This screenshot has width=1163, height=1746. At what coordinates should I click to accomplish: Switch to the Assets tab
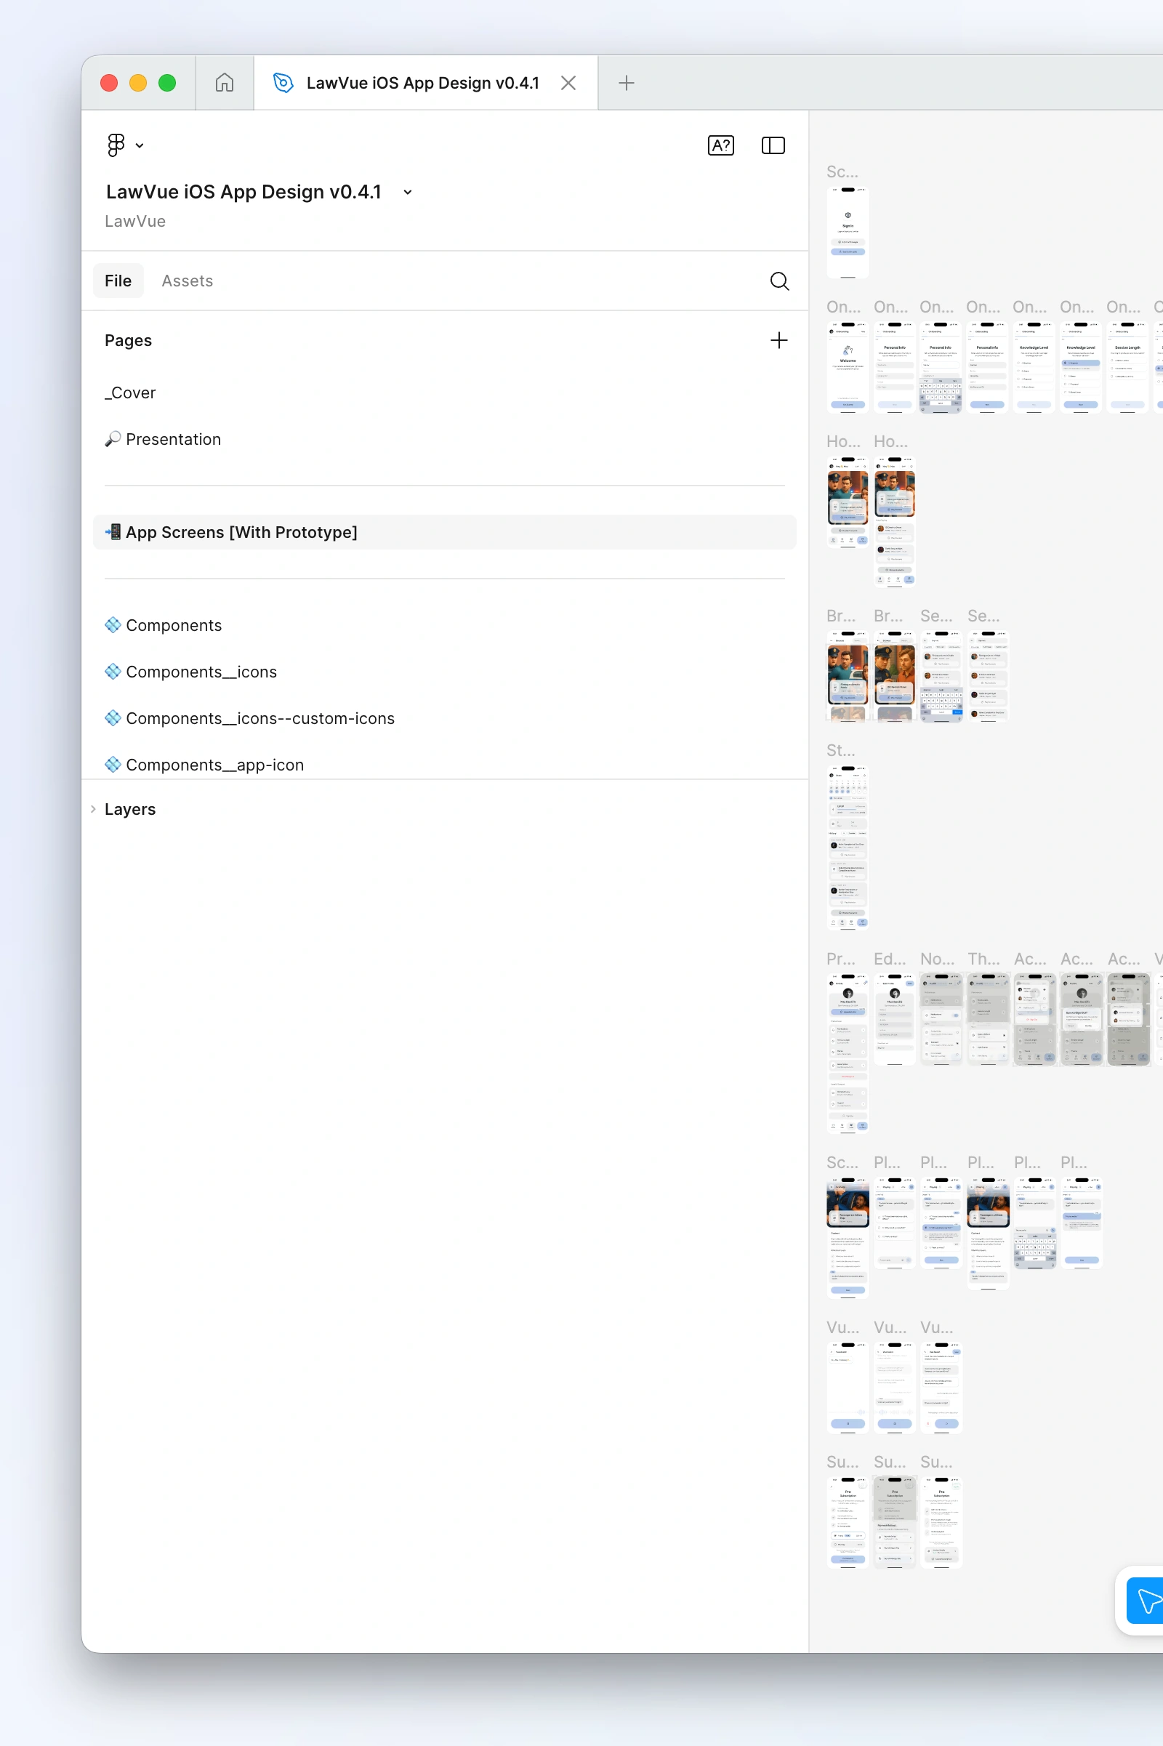[x=187, y=281]
